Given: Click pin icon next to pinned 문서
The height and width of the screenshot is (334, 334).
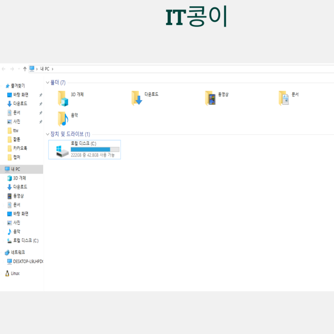Looking at the screenshot, I should tap(40, 113).
